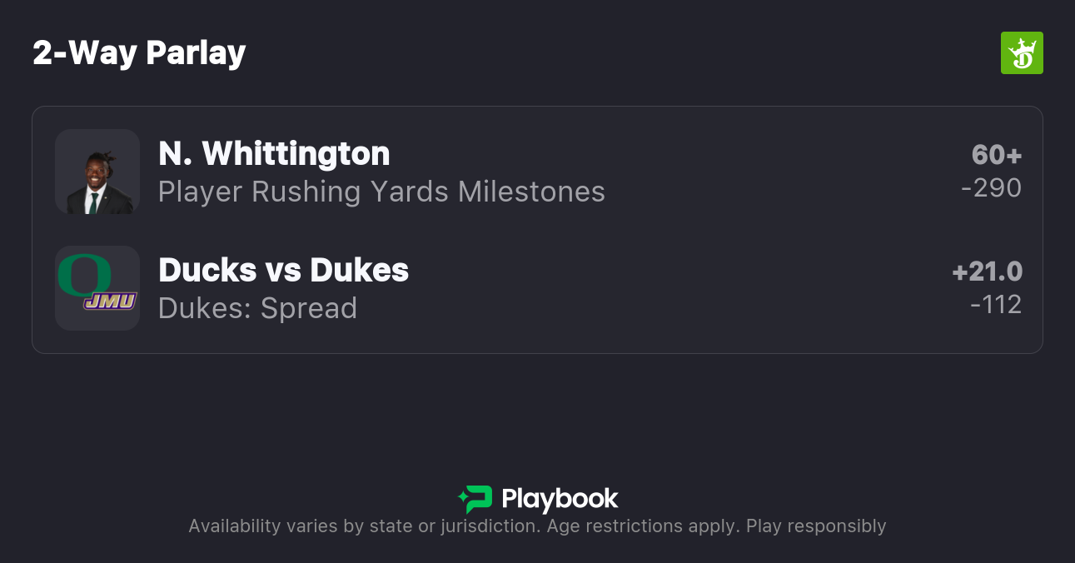The width and height of the screenshot is (1075, 563).
Task: Click the green Playbook logo icon
Action: click(475, 499)
